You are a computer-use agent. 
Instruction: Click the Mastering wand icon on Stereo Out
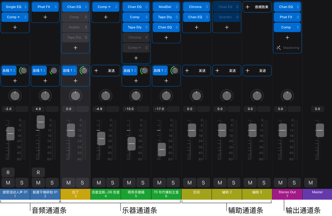pos(279,48)
